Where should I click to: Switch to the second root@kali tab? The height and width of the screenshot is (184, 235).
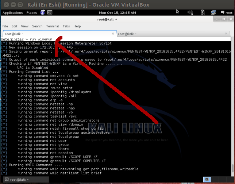tap(173, 34)
